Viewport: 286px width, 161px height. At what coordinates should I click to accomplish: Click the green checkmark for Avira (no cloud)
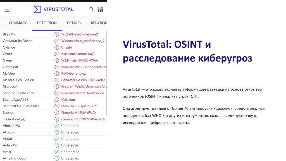[57, 158]
